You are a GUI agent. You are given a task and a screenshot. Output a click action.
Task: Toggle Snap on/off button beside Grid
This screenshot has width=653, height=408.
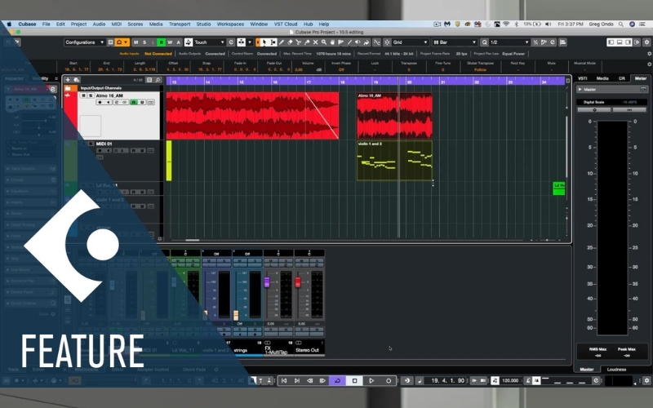[x=387, y=42]
